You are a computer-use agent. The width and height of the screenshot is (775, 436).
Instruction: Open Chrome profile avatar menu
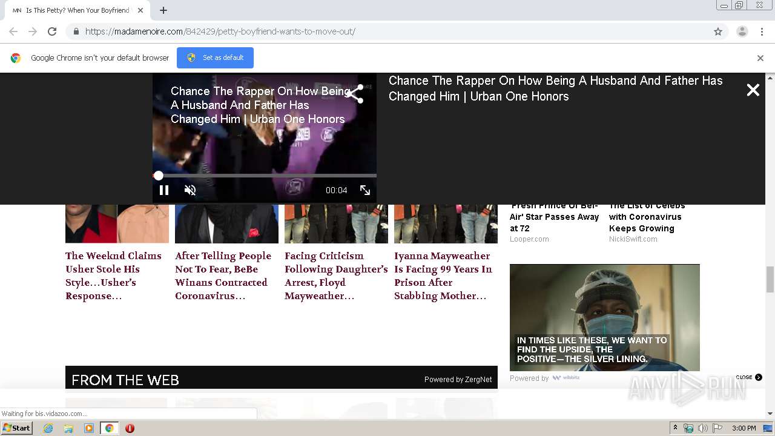pyautogui.click(x=742, y=31)
